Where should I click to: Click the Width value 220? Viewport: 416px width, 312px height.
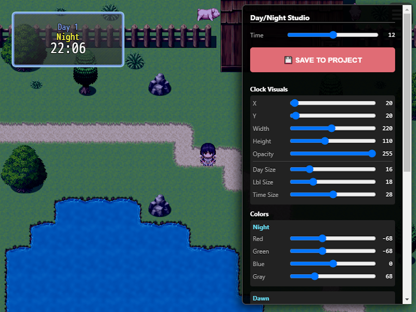point(387,128)
